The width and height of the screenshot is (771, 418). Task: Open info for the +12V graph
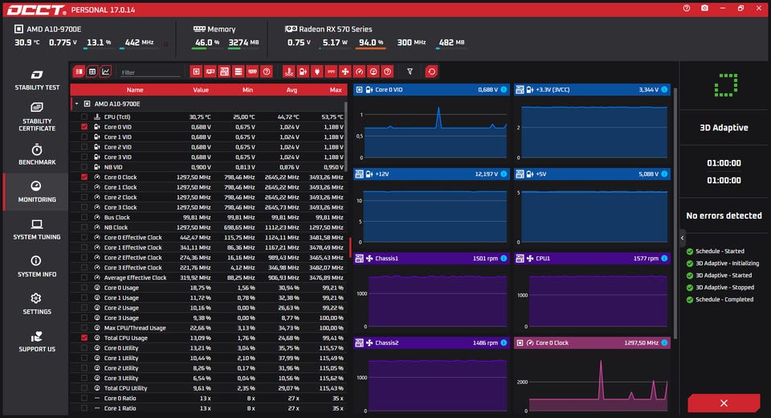click(x=504, y=174)
